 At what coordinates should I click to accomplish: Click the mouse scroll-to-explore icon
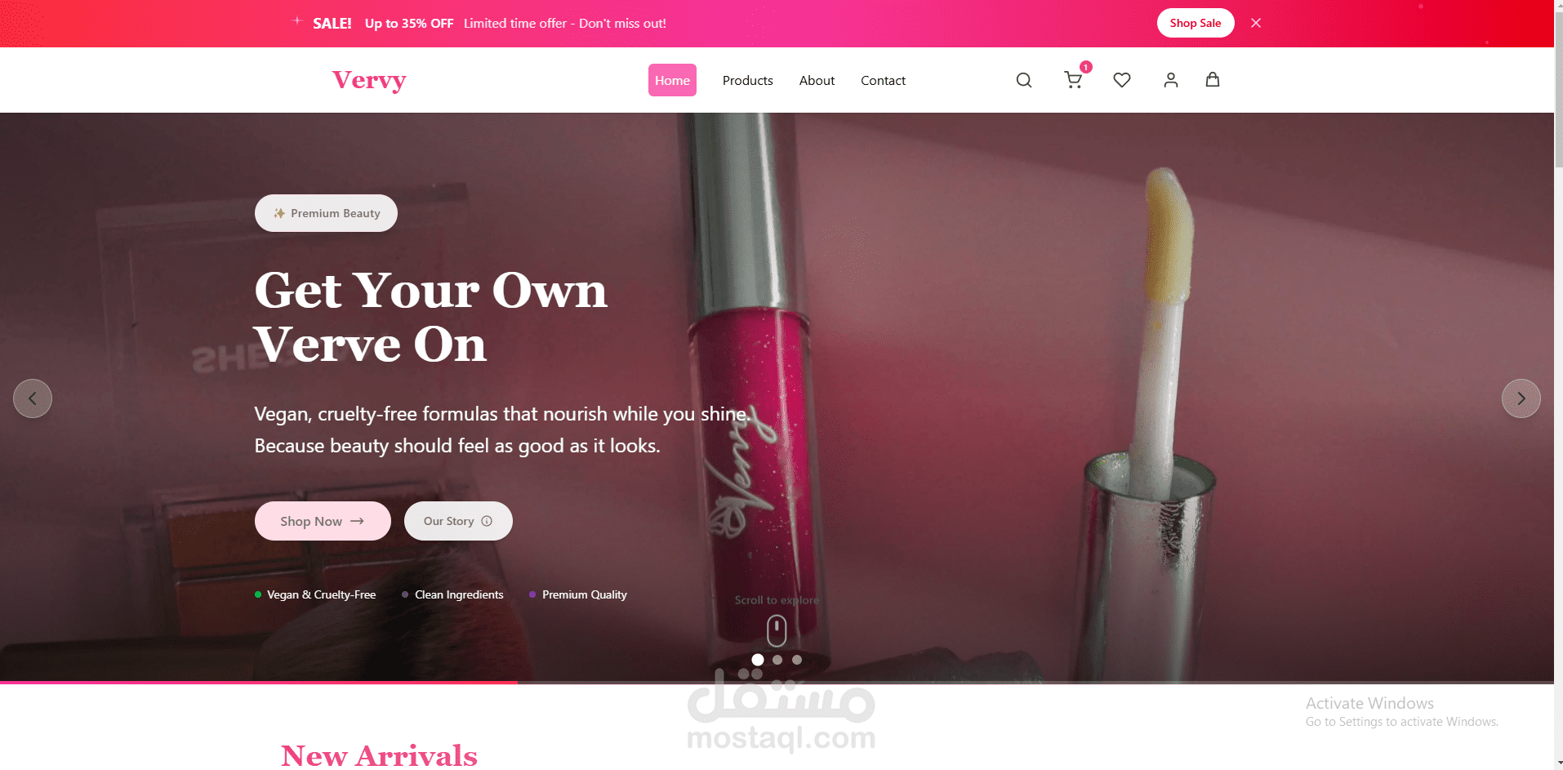(x=777, y=631)
